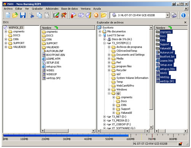The height and width of the screenshot is (148, 191).
Task: Select setupxp.htm in the compilation list
Action: point(52,67)
